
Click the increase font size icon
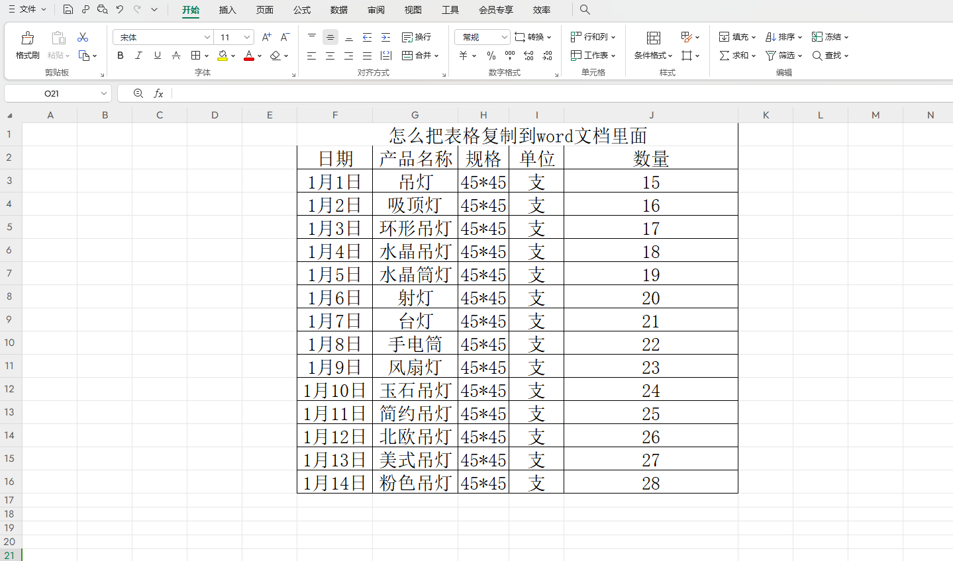266,37
